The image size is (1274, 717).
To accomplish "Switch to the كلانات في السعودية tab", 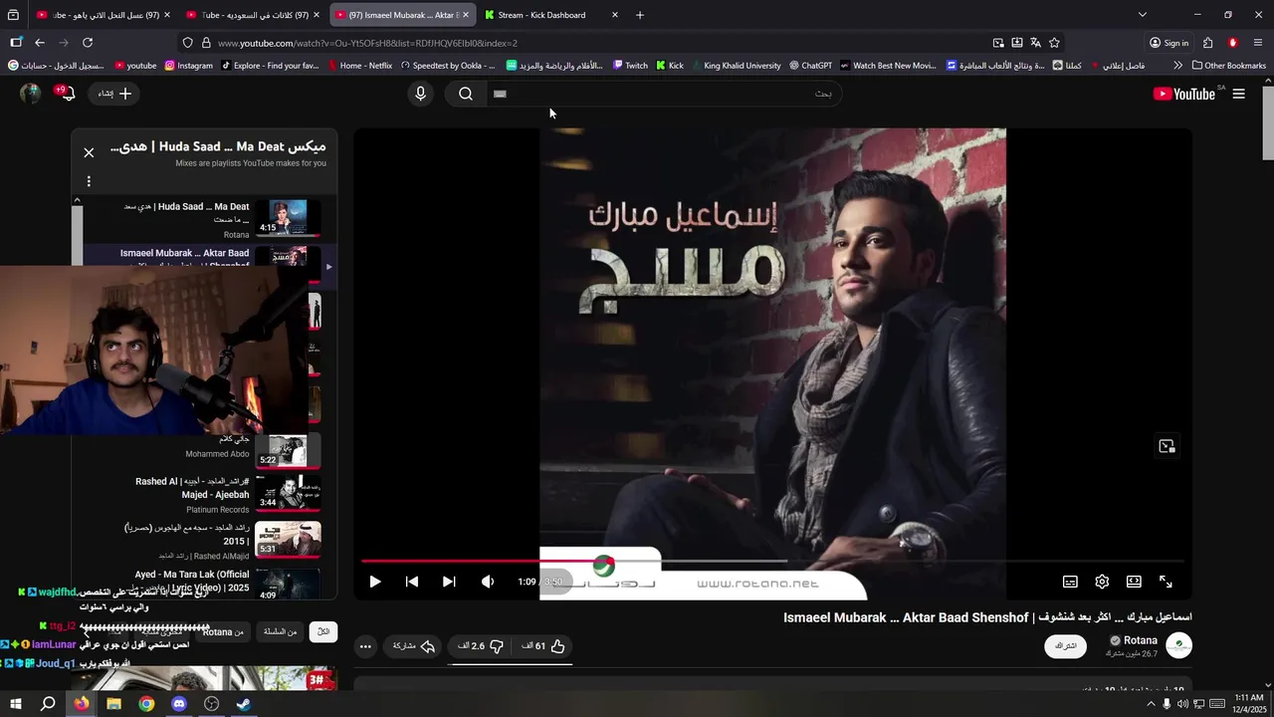I will [x=252, y=15].
